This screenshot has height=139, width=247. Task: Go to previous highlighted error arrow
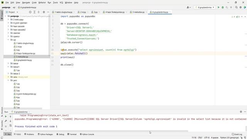click(x=242, y=17)
